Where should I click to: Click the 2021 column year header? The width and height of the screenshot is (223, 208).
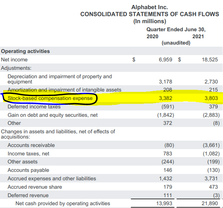(198, 36)
